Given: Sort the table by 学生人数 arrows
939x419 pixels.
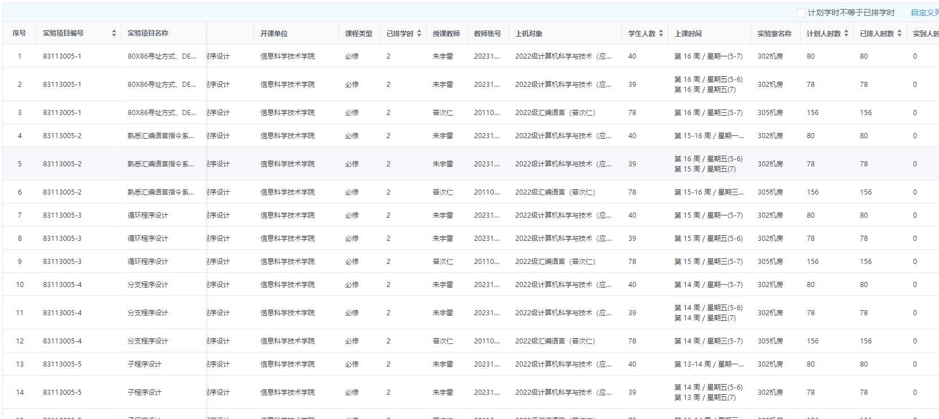Looking at the screenshot, I should (660, 34).
